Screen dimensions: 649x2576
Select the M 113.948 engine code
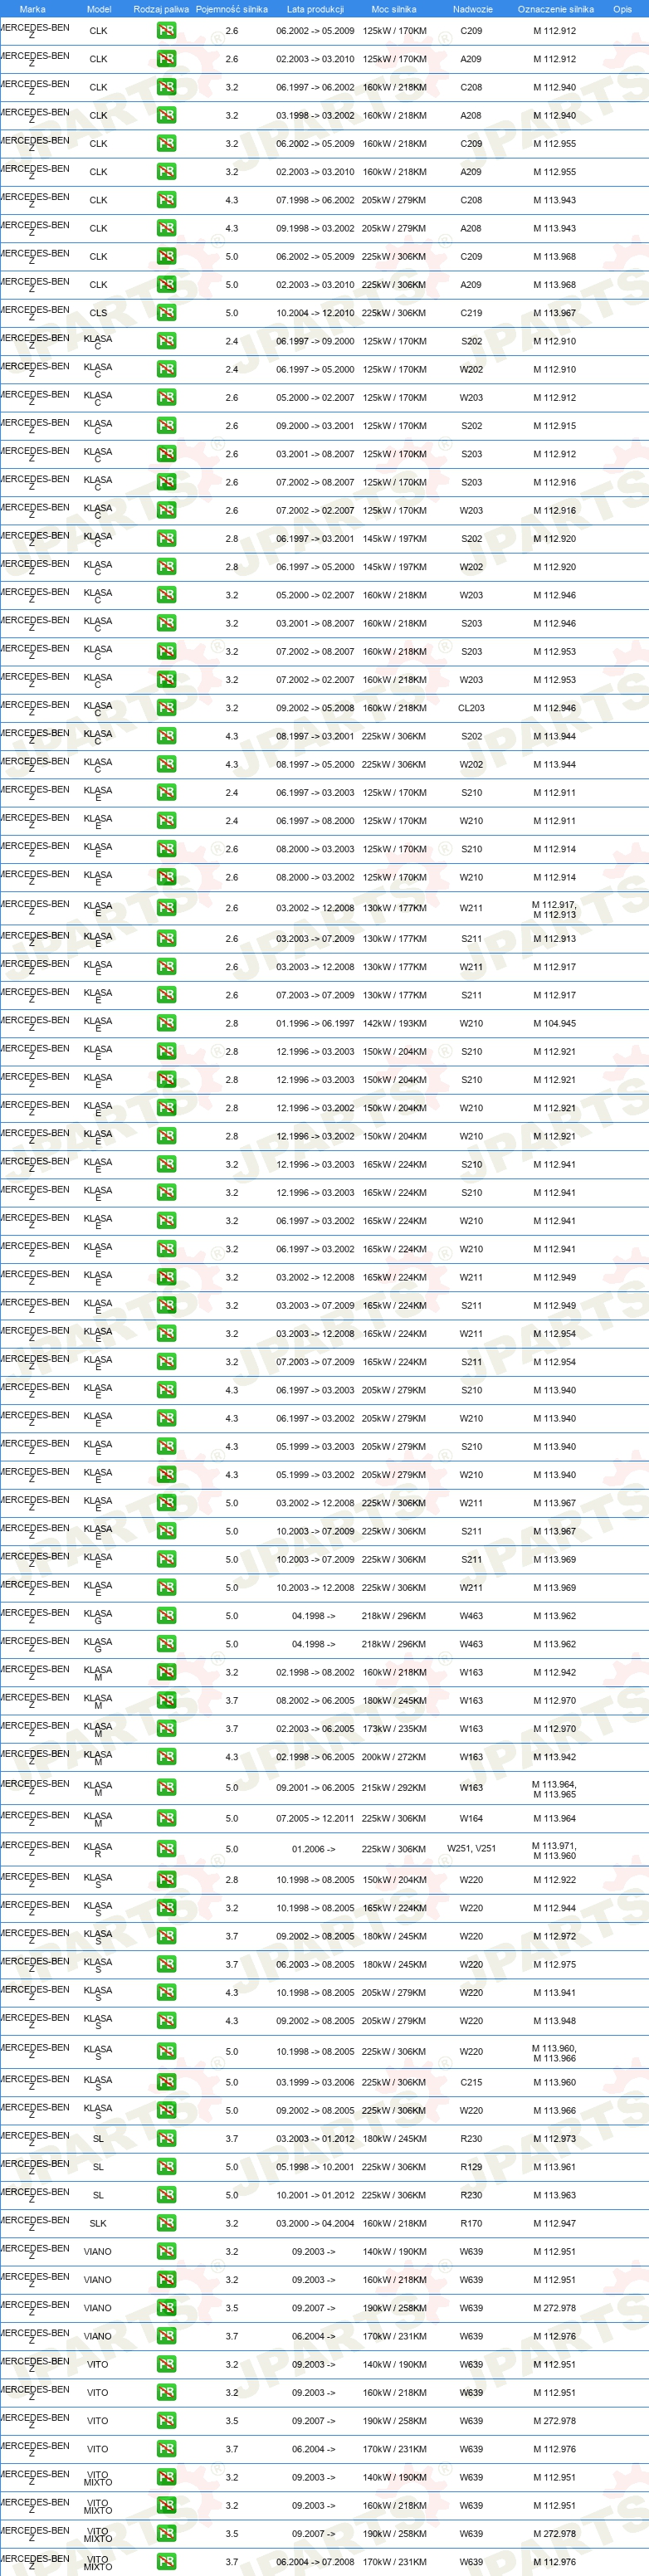554,2021
